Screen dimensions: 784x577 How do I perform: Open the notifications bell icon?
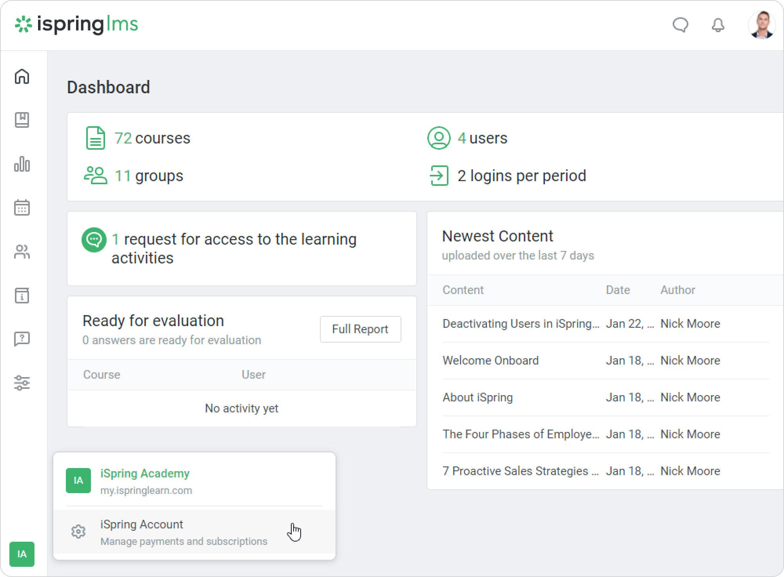[x=718, y=25]
